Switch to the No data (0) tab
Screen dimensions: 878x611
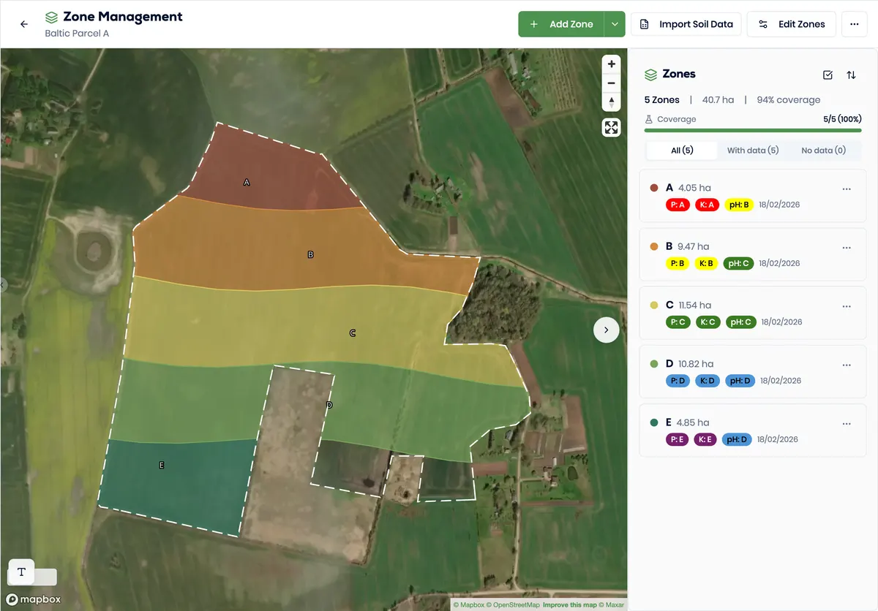pyautogui.click(x=823, y=151)
